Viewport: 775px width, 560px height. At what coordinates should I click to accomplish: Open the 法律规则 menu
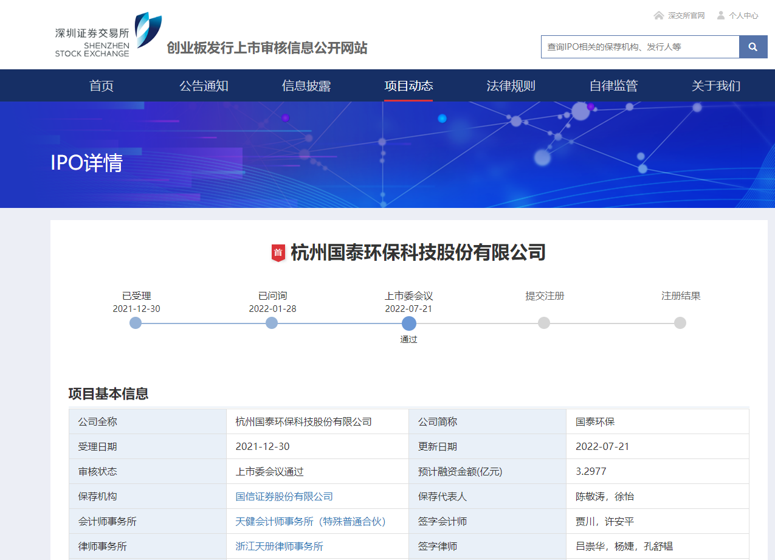511,86
